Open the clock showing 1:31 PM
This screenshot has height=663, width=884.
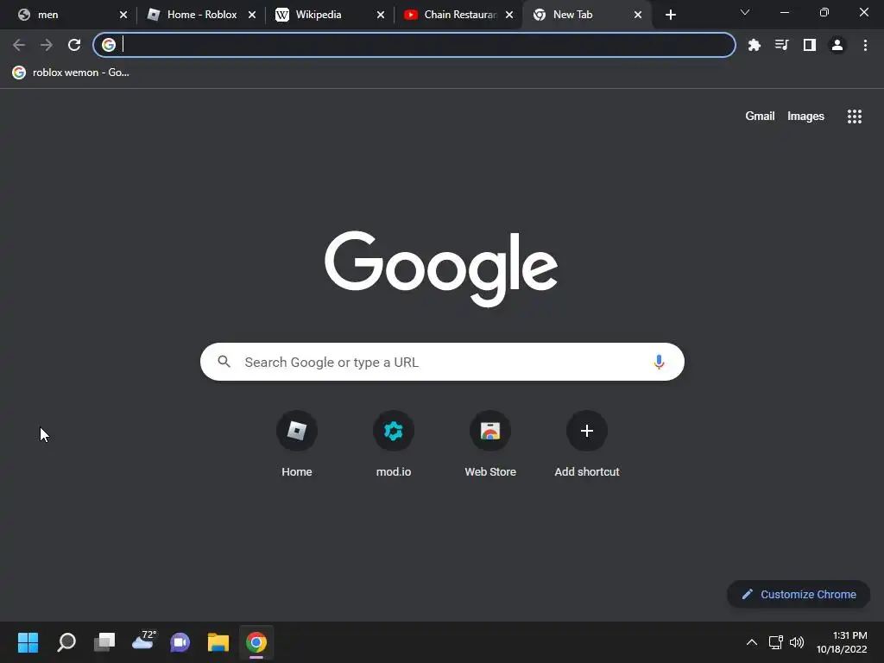(842, 642)
